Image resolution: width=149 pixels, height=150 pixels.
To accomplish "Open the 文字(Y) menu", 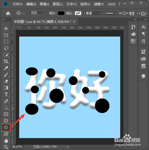I will point(72,4).
